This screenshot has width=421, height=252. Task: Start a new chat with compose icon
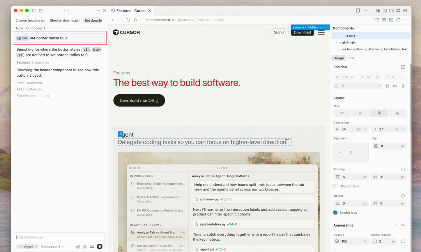pos(41,11)
